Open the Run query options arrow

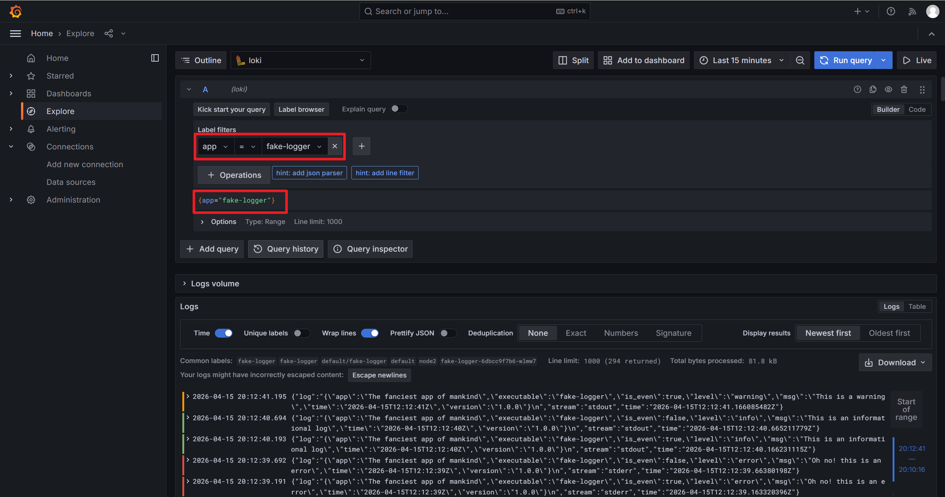[x=884, y=60]
